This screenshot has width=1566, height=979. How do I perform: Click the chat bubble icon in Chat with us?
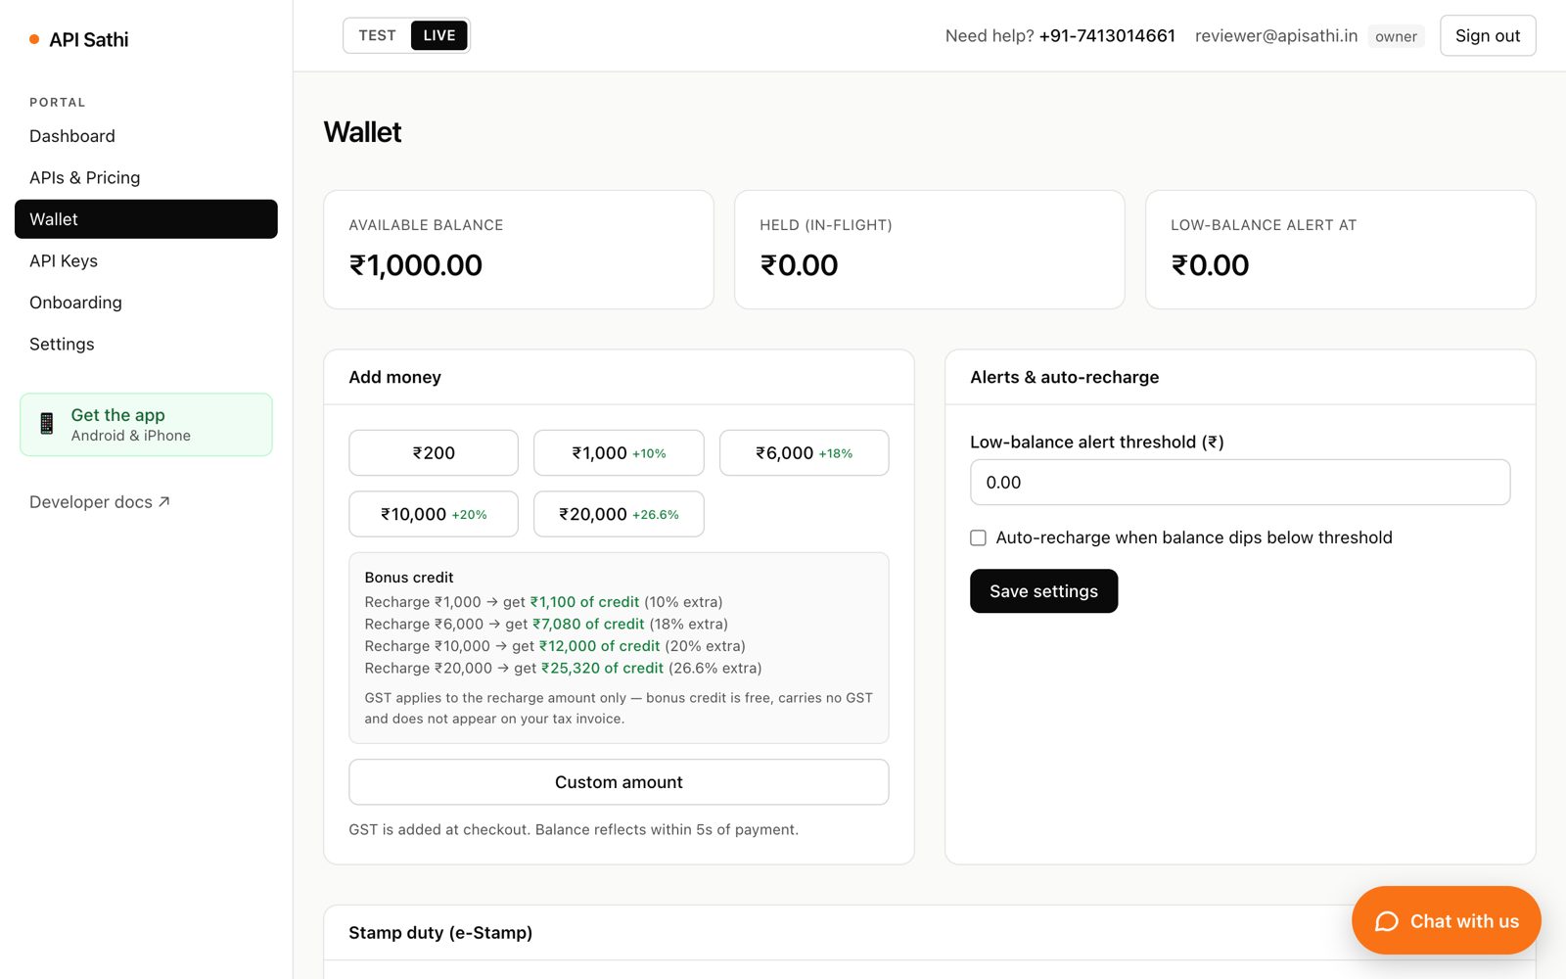(1387, 921)
